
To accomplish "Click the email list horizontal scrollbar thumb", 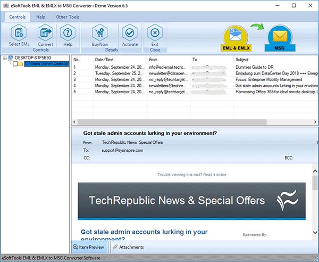I will click(172, 122).
